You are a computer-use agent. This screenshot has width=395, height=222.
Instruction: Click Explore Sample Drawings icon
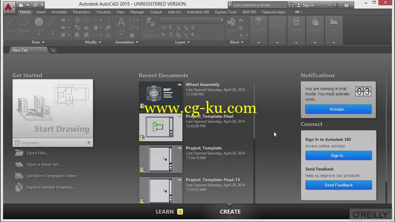click(19, 187)
